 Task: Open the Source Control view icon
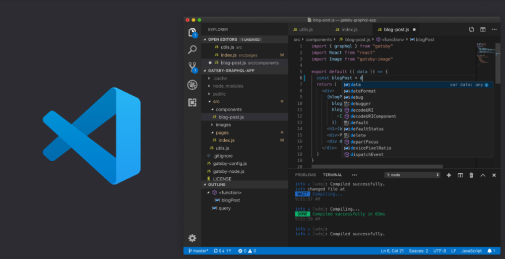pos(192,67)
